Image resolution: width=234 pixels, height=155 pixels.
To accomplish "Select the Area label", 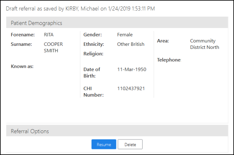I will pyautogui.click(x=163, y=41).
